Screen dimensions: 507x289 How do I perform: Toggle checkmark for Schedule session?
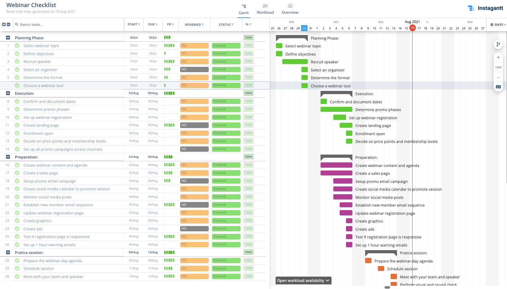coord(17,268)
